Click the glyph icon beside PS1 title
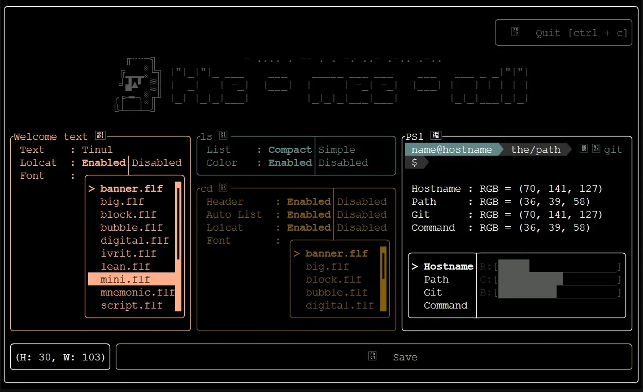Viewport: 643px width, 392px height. click(436, 135)
